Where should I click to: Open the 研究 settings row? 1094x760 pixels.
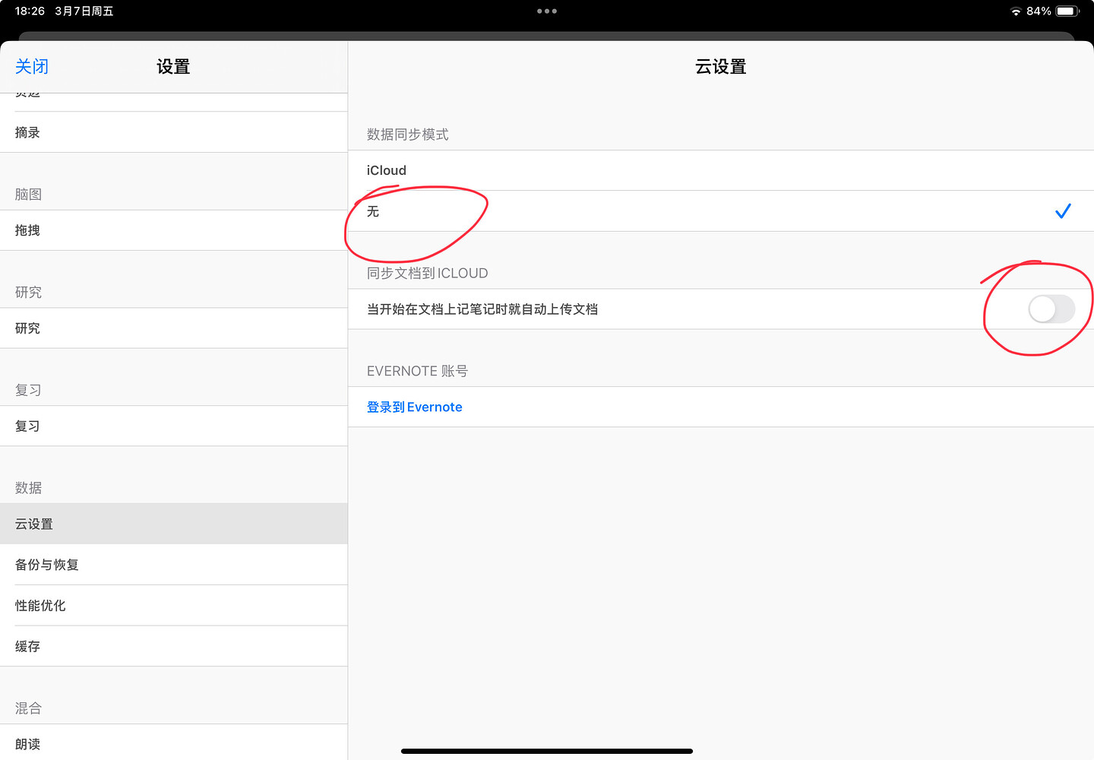[x=174, y=328]
